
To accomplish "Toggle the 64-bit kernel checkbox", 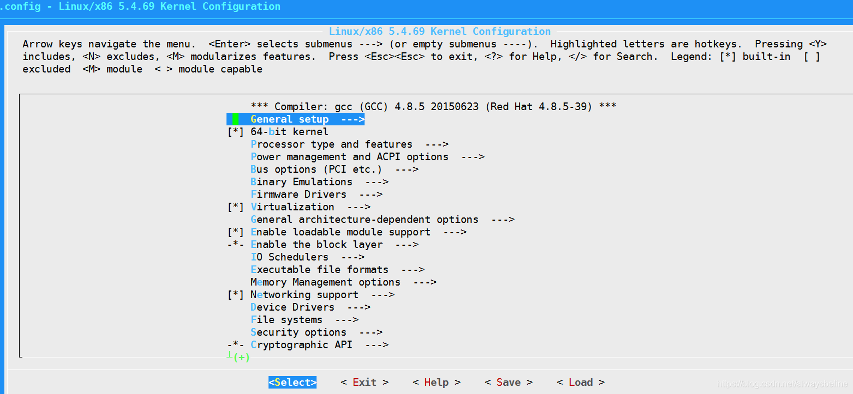I will click(x=235, y=132).
